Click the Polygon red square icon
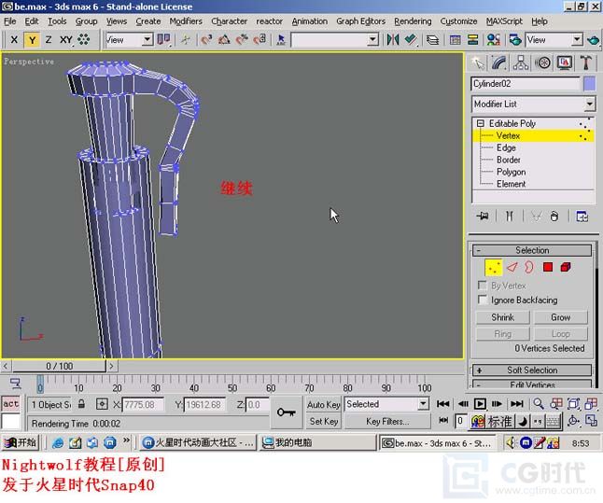 click(x=548, y=267)
